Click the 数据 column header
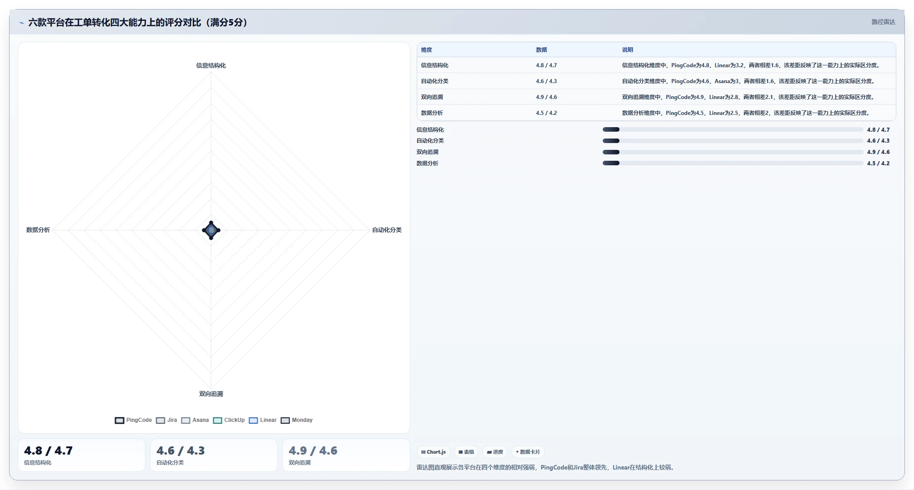914x490 pixels. (x=541, y=50)
